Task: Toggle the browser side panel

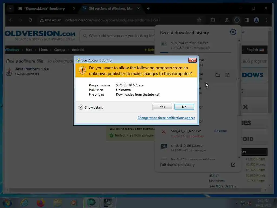Action: tap(247, 20)
